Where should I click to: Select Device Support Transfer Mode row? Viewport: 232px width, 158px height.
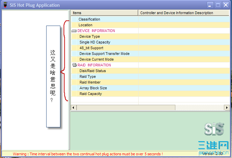[x=150, y=54]
